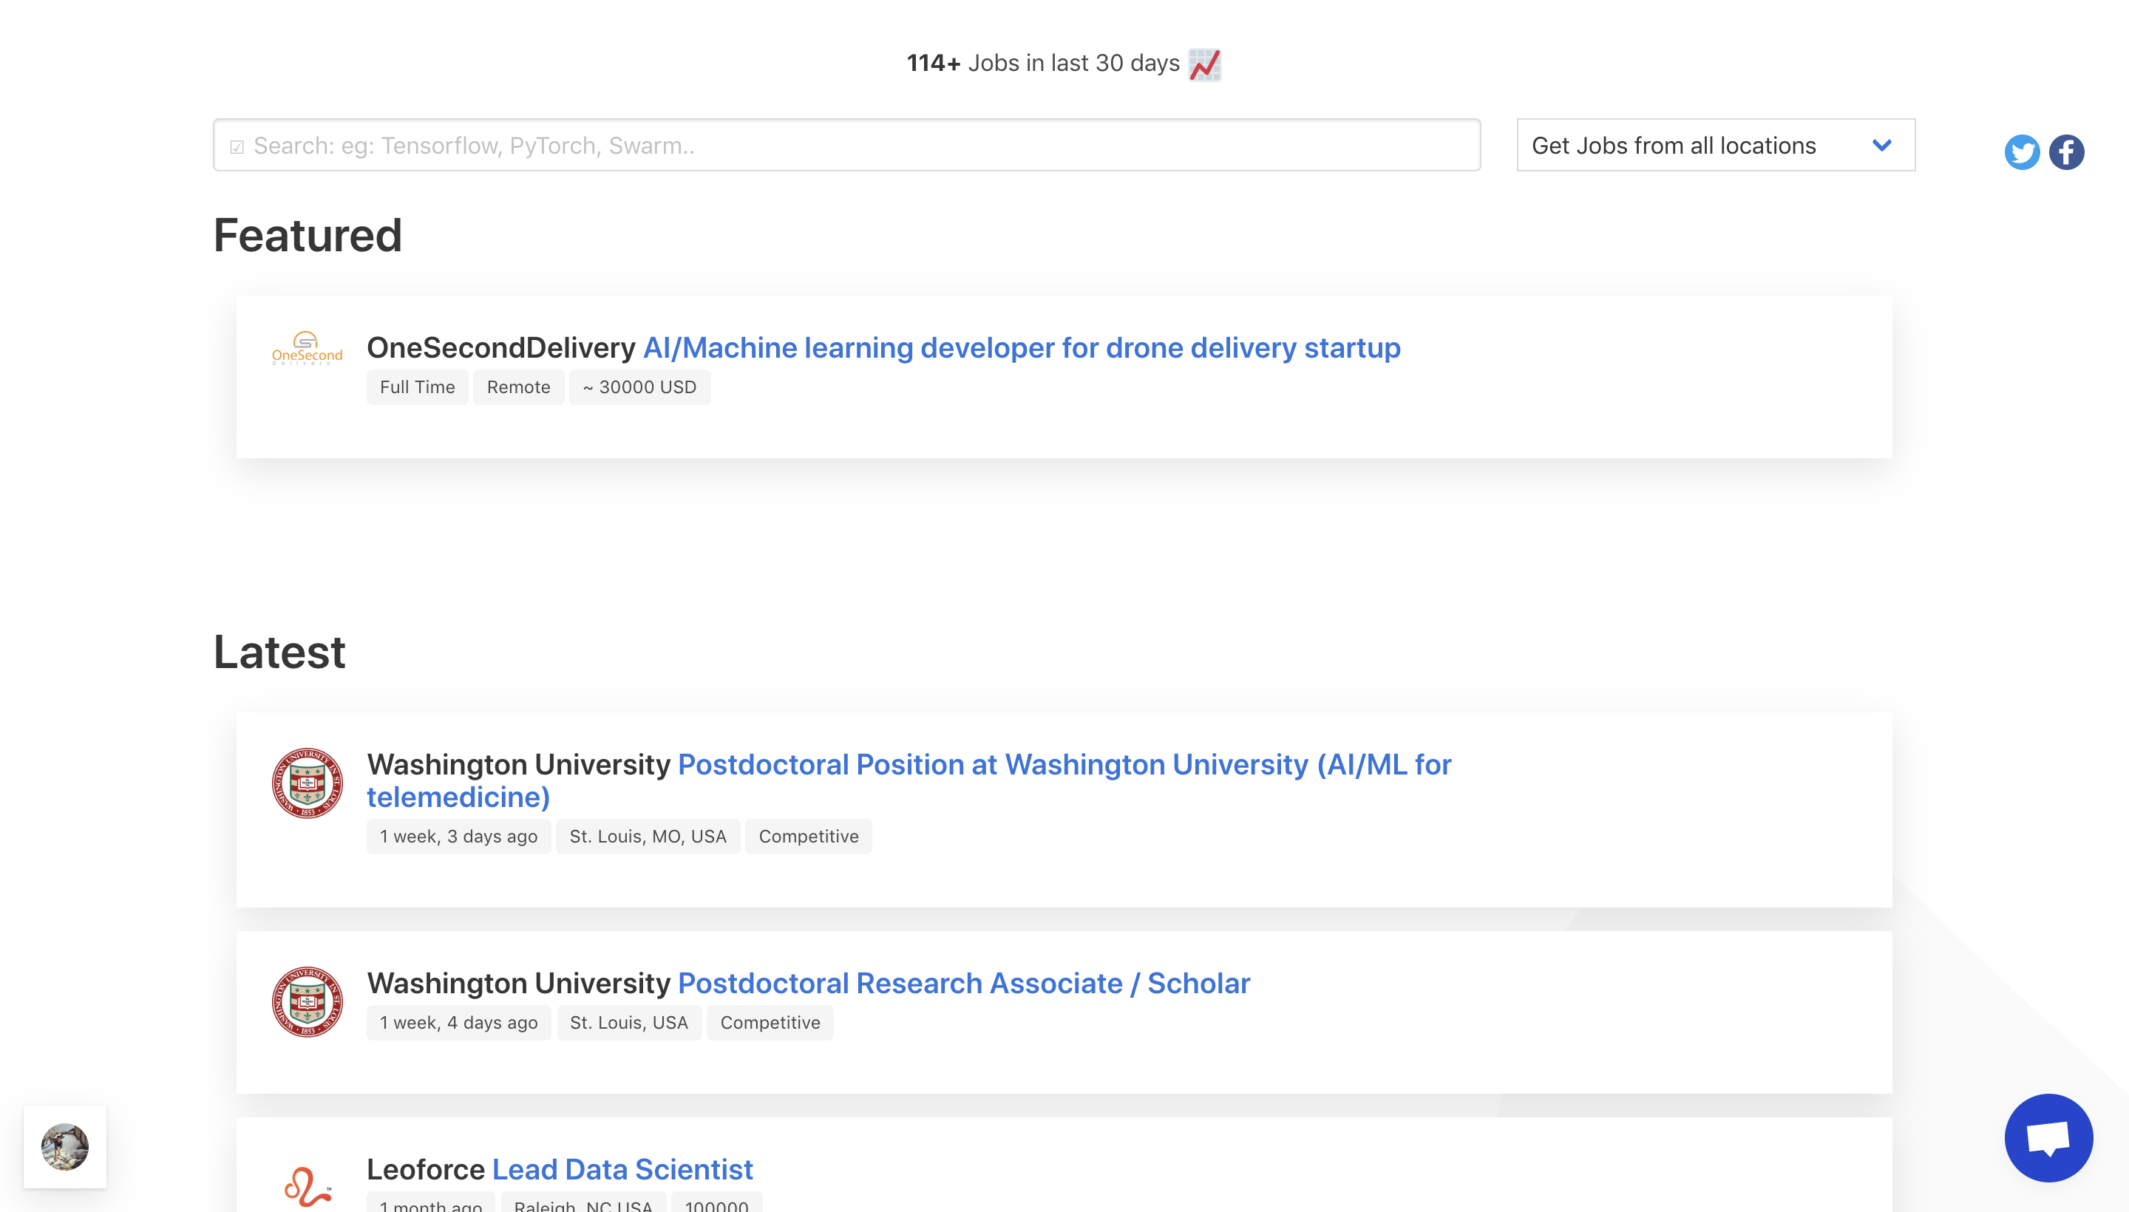
Task: Toggle the checkbox inside the search bar
Action: click(x=237, y=145)
